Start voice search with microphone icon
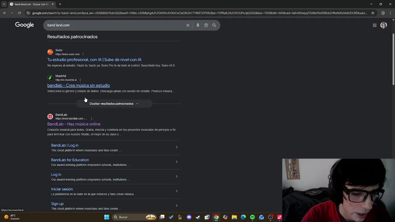Screen dimensions: 395x222 (198, 25)
